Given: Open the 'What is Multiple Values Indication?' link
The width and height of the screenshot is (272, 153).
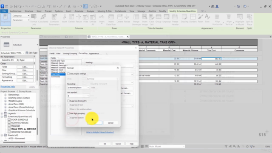Looking at the screenshot, I should click(x=100, y=132).
